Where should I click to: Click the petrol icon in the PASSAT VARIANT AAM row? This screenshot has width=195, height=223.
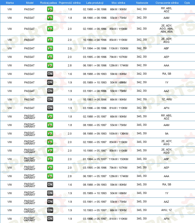50,125
